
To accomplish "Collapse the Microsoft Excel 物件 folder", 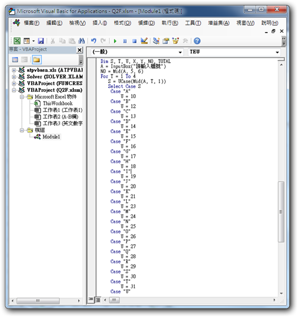I will tap(22, 97).
